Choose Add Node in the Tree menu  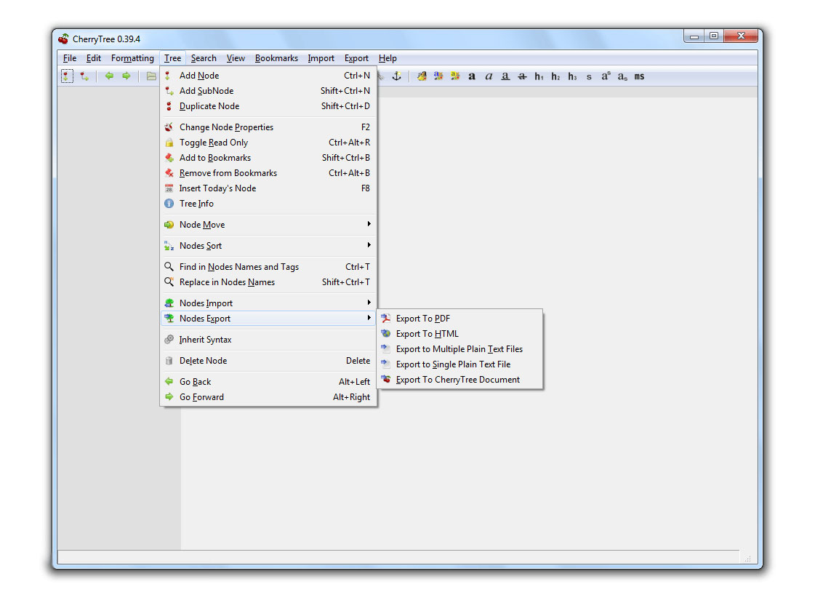click(268, 76)
